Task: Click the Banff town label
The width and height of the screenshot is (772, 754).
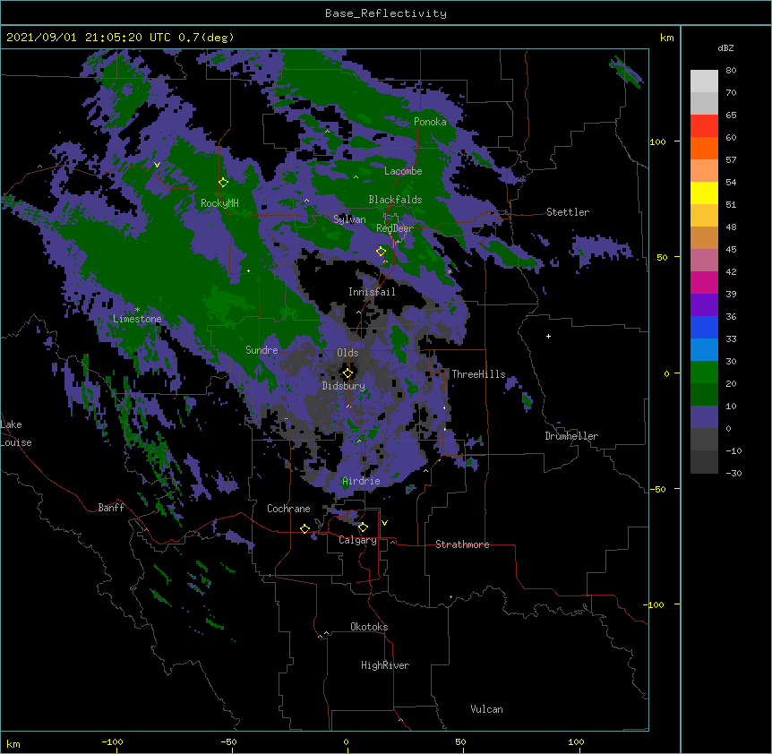Action: point(111,508)
